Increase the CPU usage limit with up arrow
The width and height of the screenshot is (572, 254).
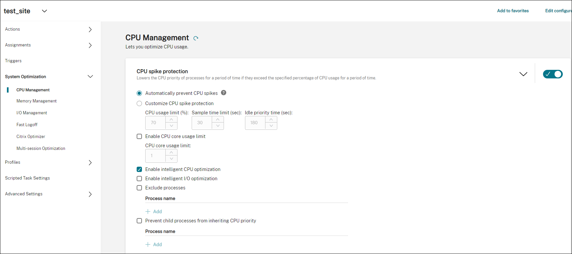[171, 119]
